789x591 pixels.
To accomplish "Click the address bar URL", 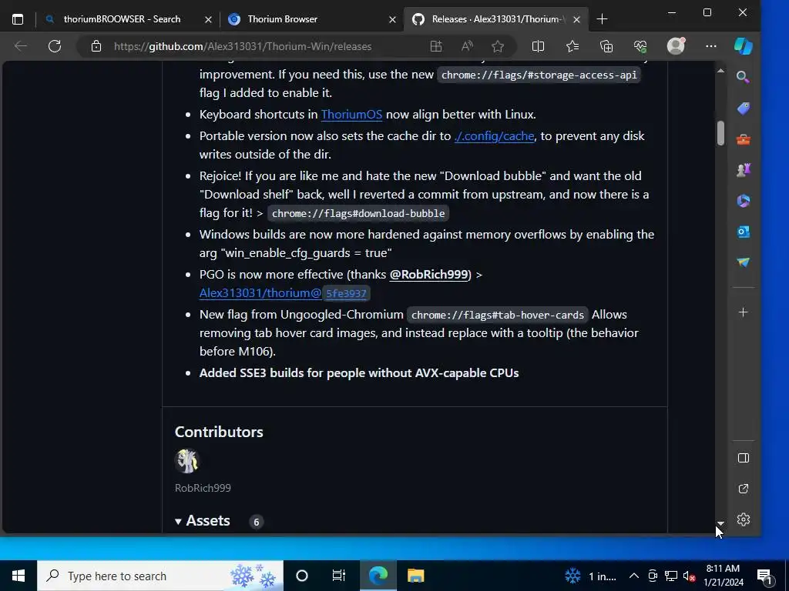I will tap(243, 46).
